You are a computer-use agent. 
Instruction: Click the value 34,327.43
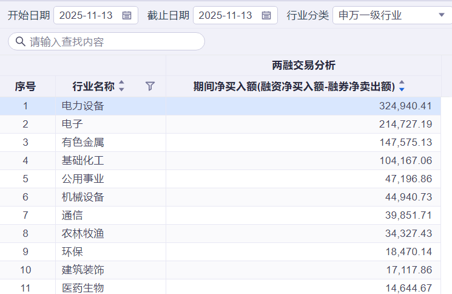click(x=408, y=233)
